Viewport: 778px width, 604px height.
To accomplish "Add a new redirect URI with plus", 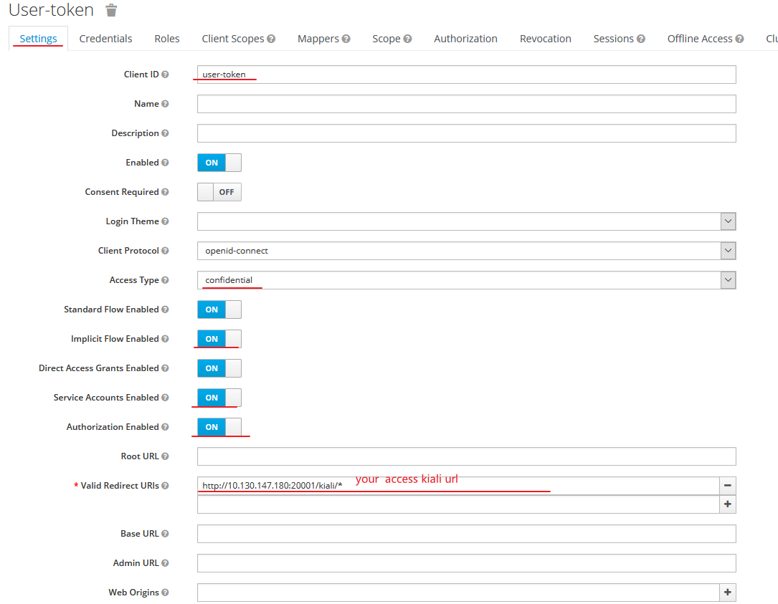I will (x=727, y=504).
